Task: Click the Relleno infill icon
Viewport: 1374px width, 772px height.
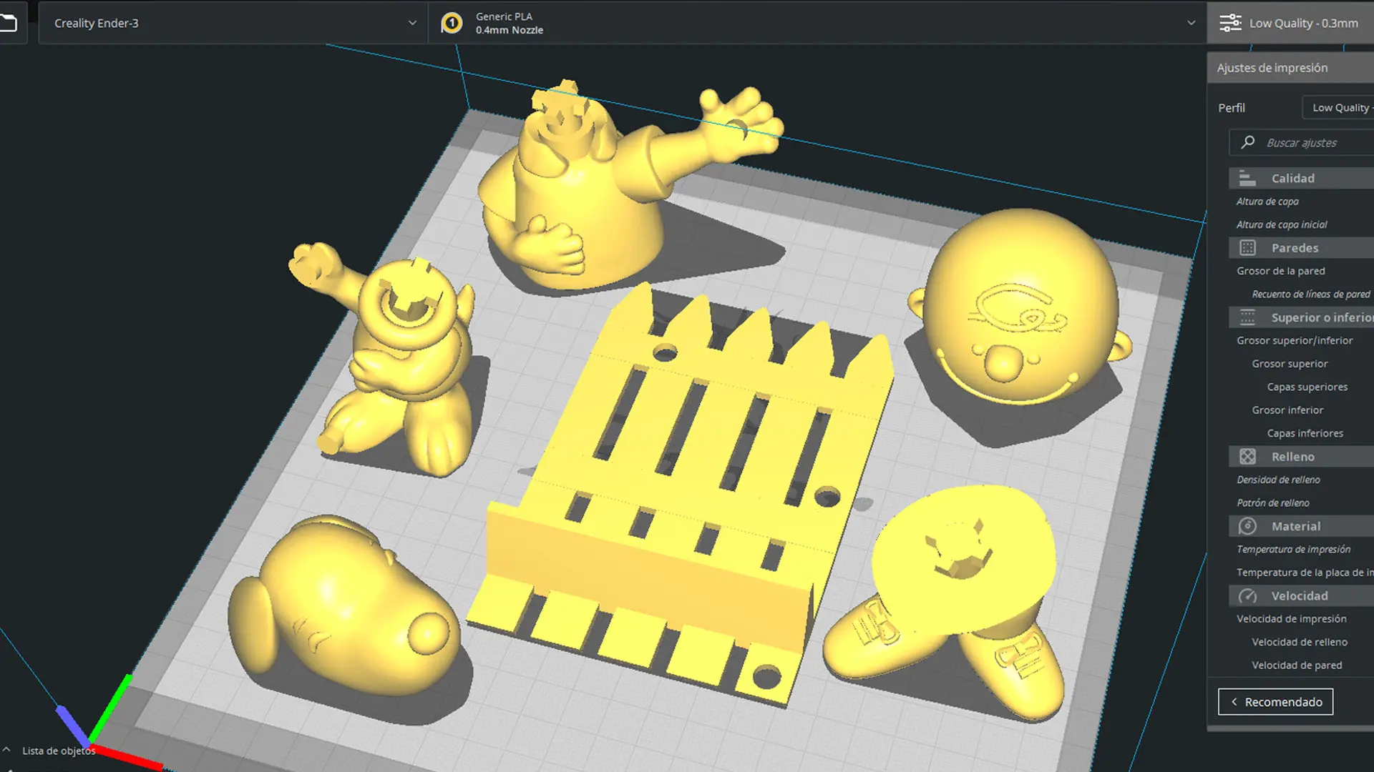Action: pyautogui.click(x=1247, y=457)
